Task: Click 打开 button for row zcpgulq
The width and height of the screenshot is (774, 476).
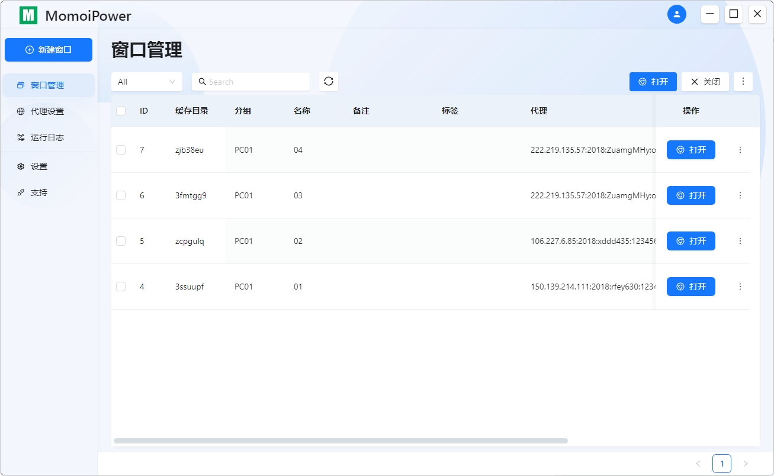Action: click(x=691, y=241)
